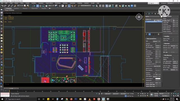Open the File menu
Viewport: 180px width, 101px height.
tap(2, 3)
